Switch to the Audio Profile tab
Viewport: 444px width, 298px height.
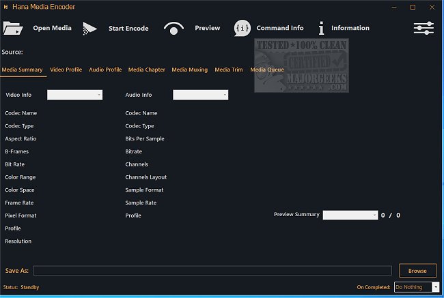pyautogui.click(x=105, y=70)
